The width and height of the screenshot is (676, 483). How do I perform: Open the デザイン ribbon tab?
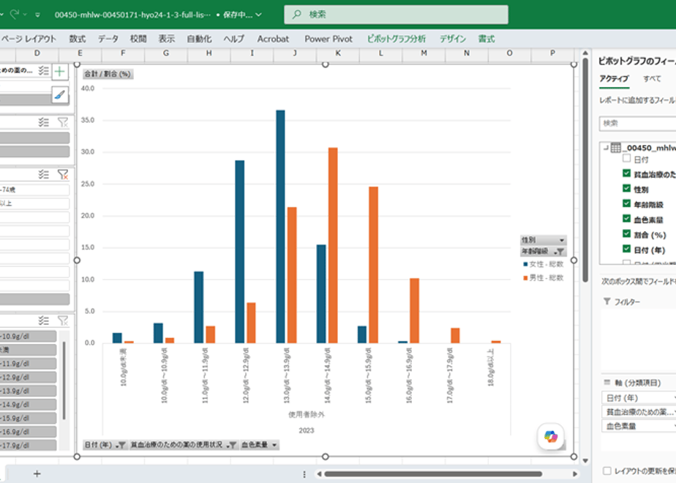click(x=453, y=39)
